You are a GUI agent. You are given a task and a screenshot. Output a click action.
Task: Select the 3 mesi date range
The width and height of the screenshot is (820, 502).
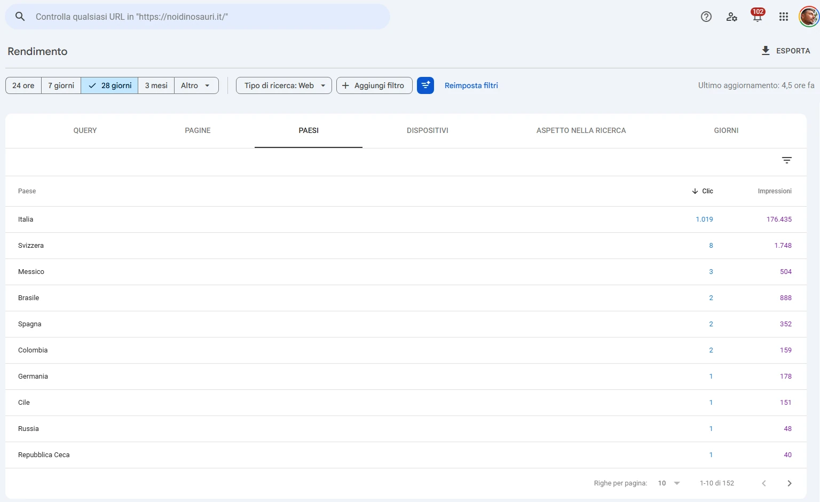(x=156, y=85)
